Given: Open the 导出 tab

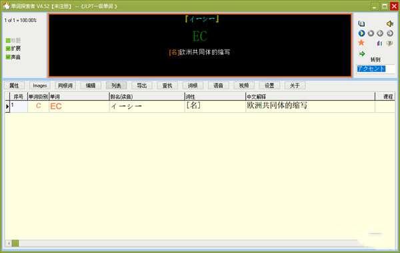Looking at the screenshot, I should [x=142, y=85].
